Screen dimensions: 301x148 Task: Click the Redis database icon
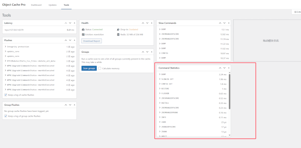pyautogui.click(x=118, y=35)
